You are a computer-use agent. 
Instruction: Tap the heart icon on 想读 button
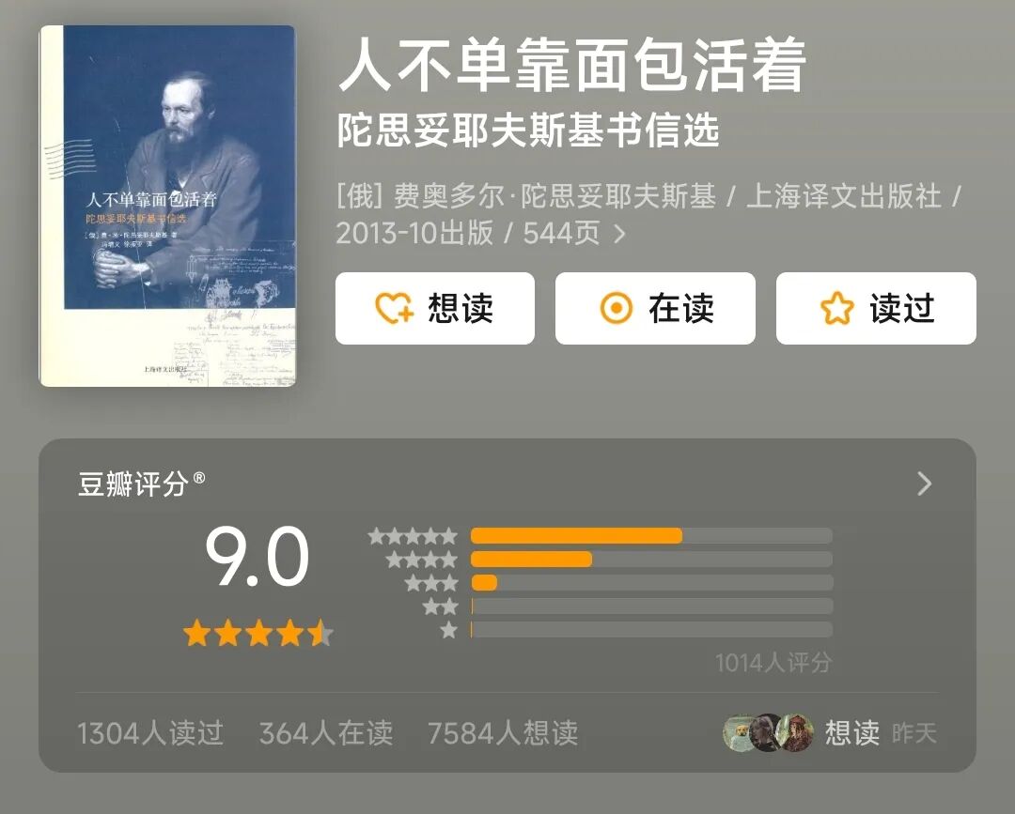[x=394, y=308]
